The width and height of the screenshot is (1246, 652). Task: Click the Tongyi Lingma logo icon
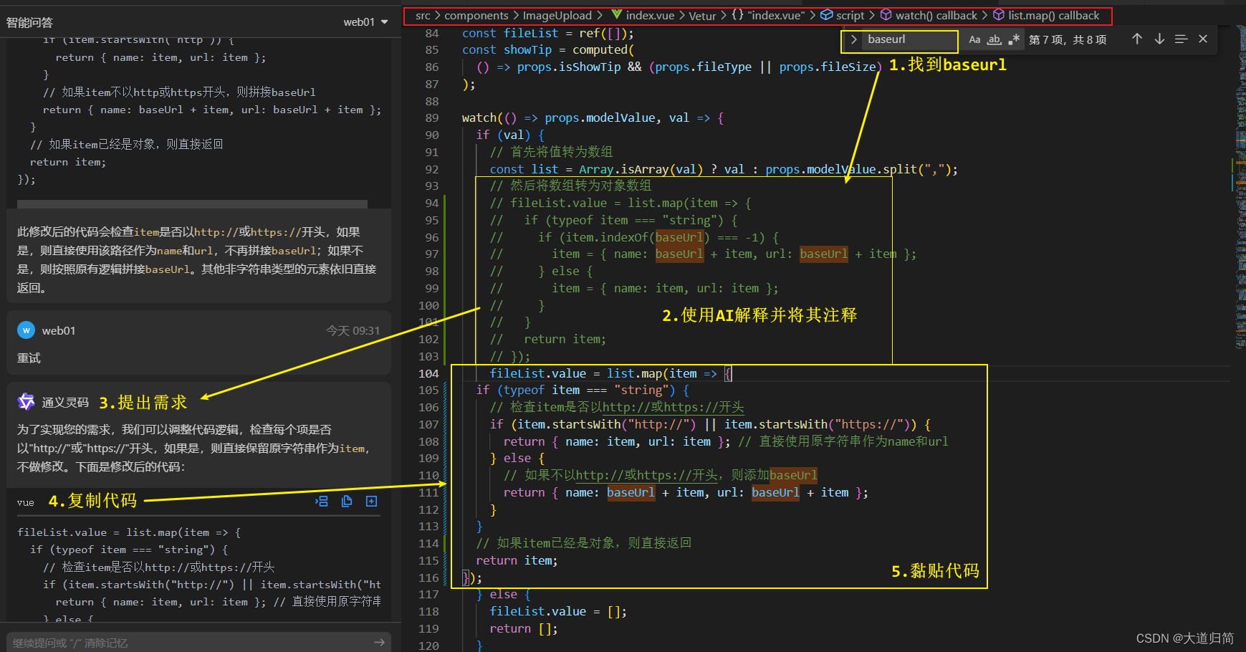click(27, 402)
